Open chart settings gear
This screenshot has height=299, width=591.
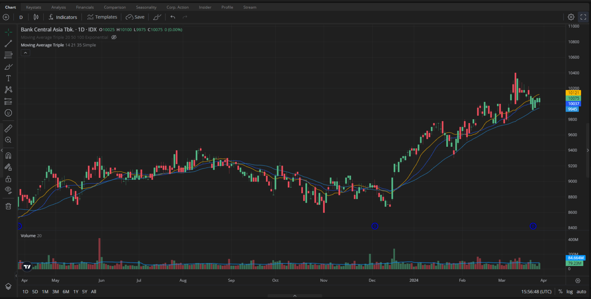pyautogui.click(x=571, y=17)
